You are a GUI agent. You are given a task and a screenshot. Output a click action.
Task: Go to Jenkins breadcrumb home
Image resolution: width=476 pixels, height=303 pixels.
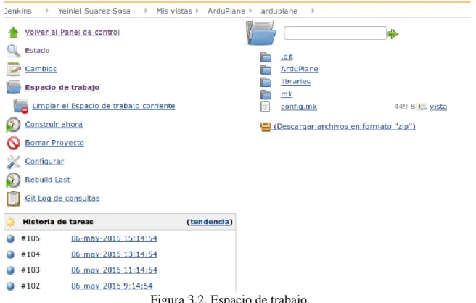(x=18, y=11)
